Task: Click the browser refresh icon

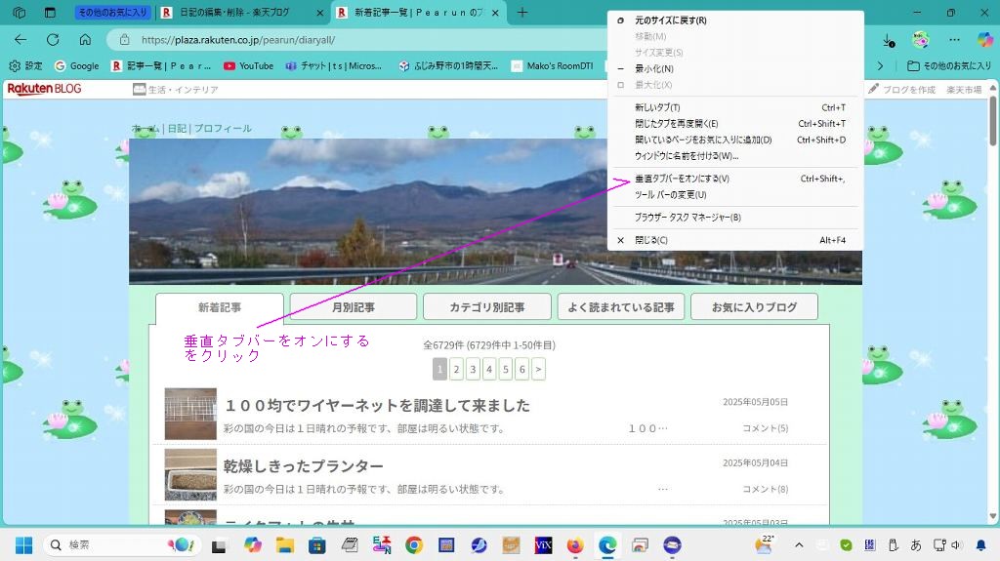Action: [53, 40]
